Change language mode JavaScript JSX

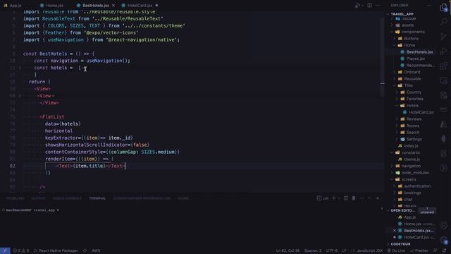click(369, 250)
